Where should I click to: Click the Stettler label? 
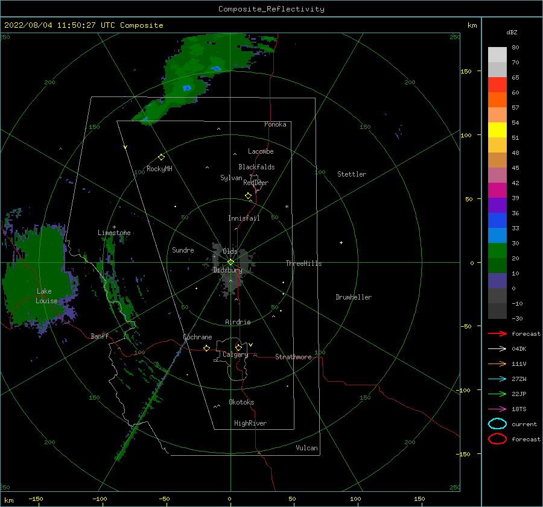pos(352,174)
